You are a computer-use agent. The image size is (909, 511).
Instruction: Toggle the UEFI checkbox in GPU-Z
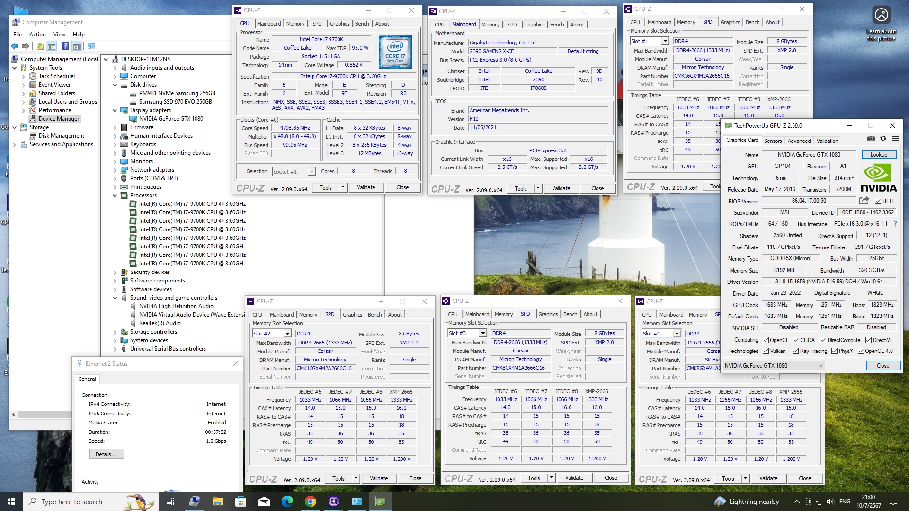878,201
